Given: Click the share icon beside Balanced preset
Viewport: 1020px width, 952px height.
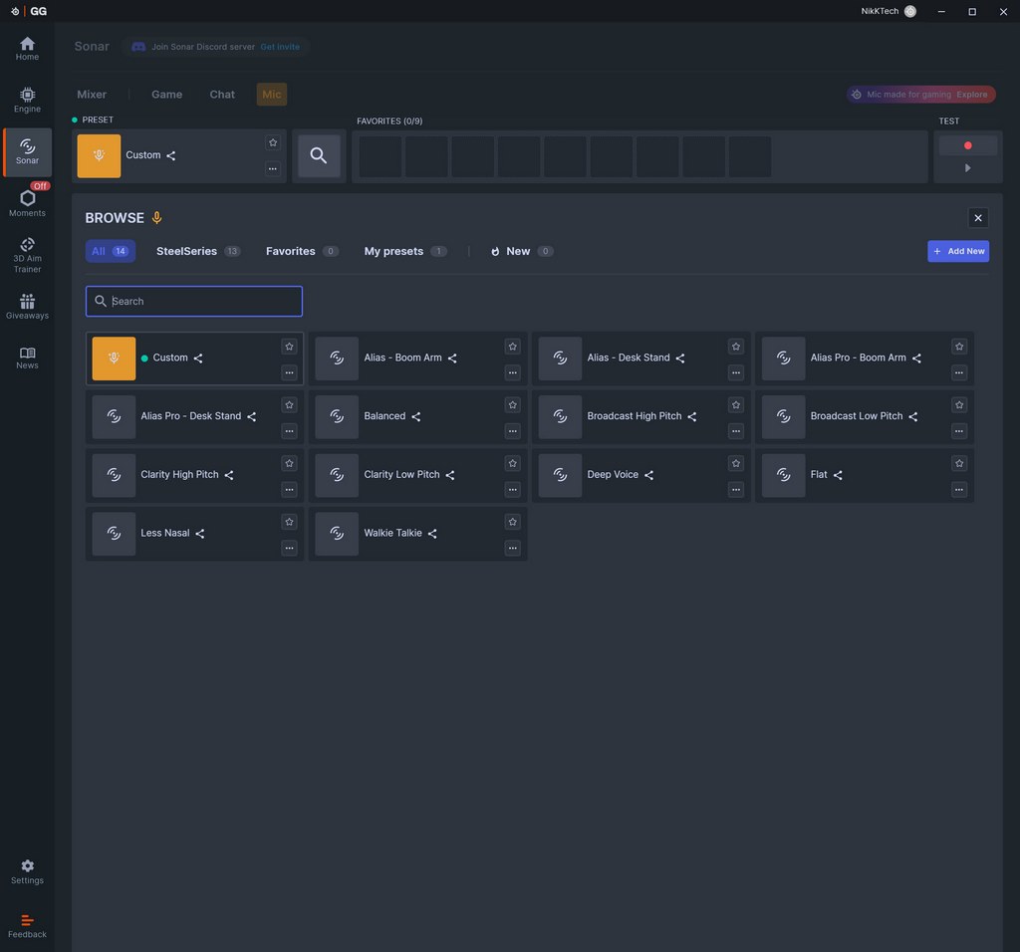Looking at the screenshot, I should click(416, 416).
